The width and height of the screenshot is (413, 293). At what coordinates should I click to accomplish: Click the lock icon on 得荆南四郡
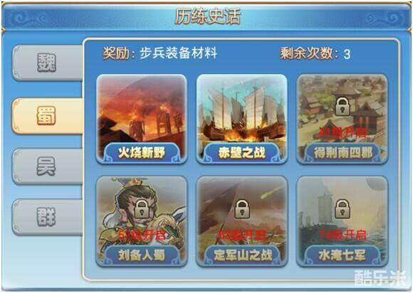click(x=342, y=107)
